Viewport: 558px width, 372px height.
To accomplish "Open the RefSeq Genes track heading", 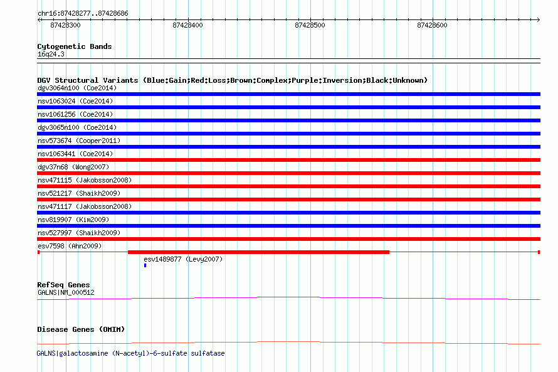I will pyautogui.click(x=63, y=285).
